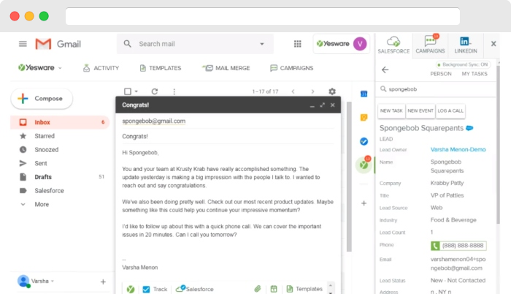Open CAMPAIGNS in the Yesware toolbar
Screen dimensions: 511x294
(292, 68)
